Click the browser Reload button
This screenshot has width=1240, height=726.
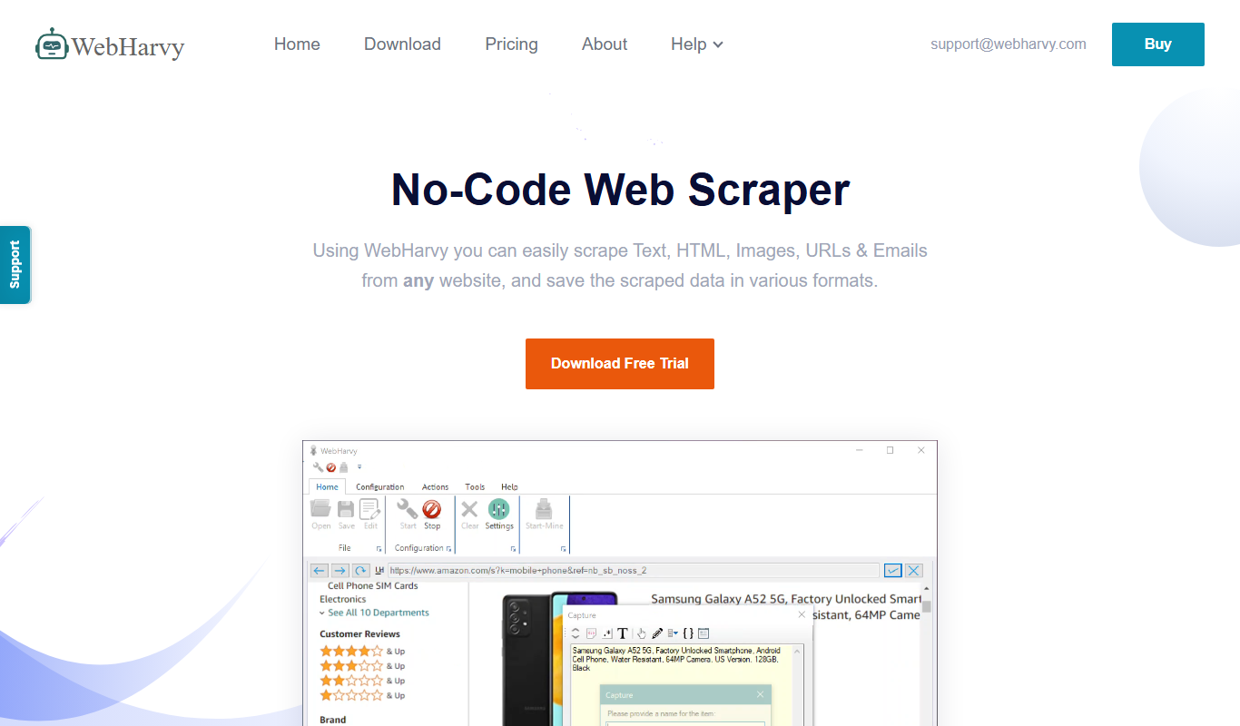click(x=360, y=571)
